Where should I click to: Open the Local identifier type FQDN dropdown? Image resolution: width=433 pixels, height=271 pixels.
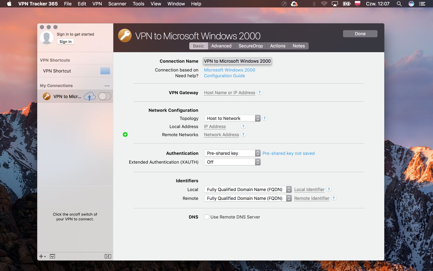248,189
